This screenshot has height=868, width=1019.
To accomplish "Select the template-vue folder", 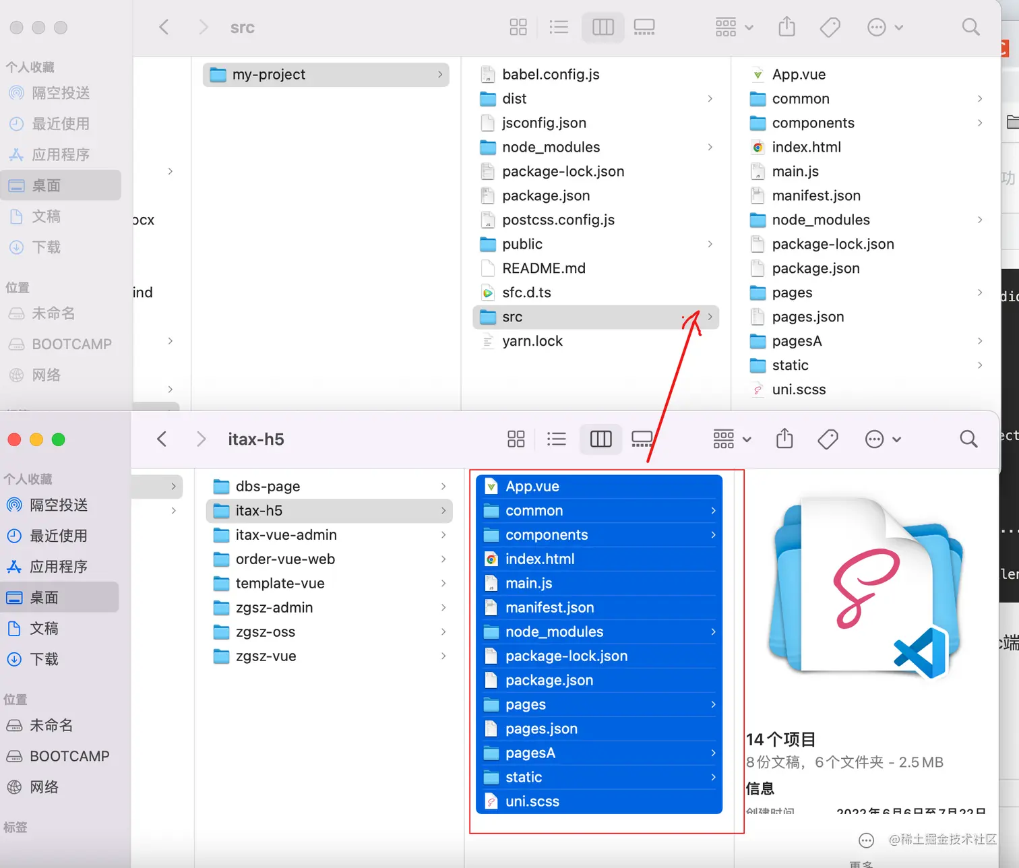I will (x=330, y=583).
